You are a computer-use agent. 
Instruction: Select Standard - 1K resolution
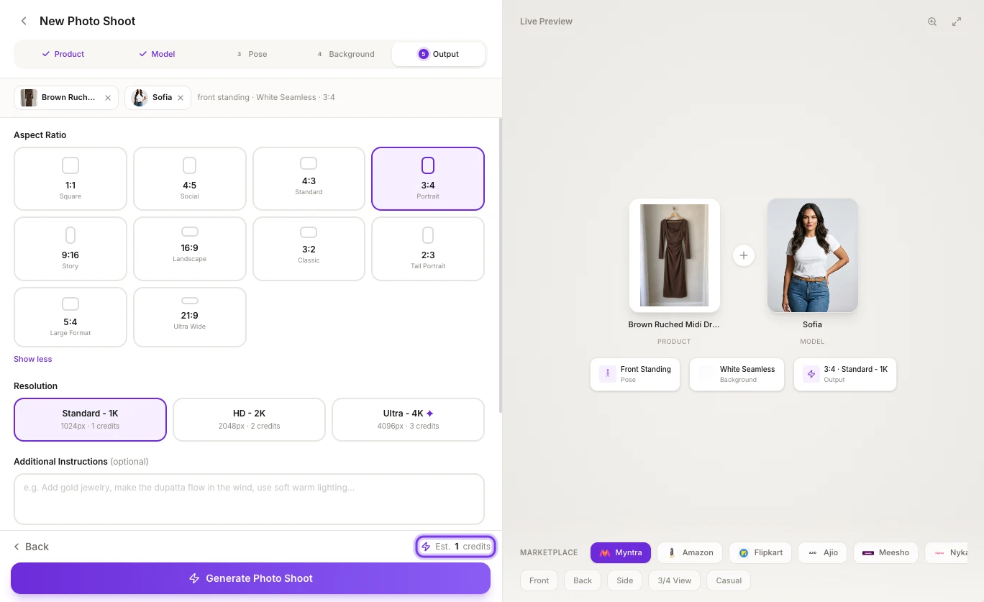click(90, 419)
